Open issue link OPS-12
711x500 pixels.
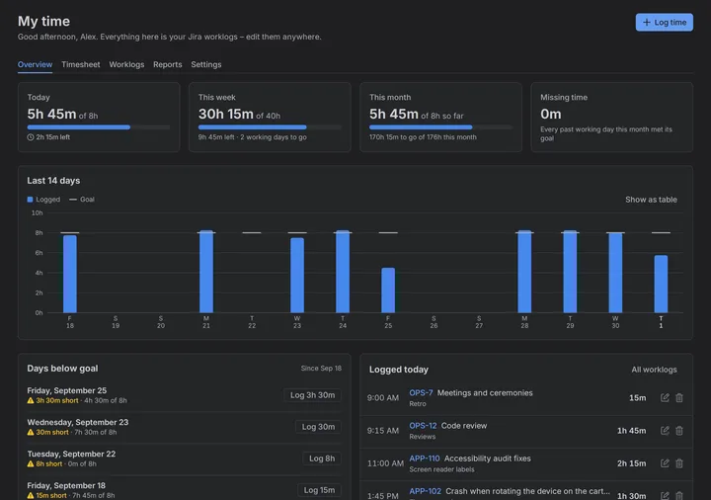pyautogui.click(x=423, y=426)
